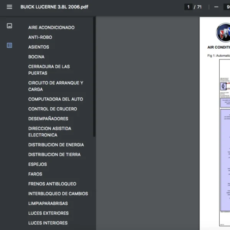Go to the FAROS section
230x230 pixels.
(35, 174)
